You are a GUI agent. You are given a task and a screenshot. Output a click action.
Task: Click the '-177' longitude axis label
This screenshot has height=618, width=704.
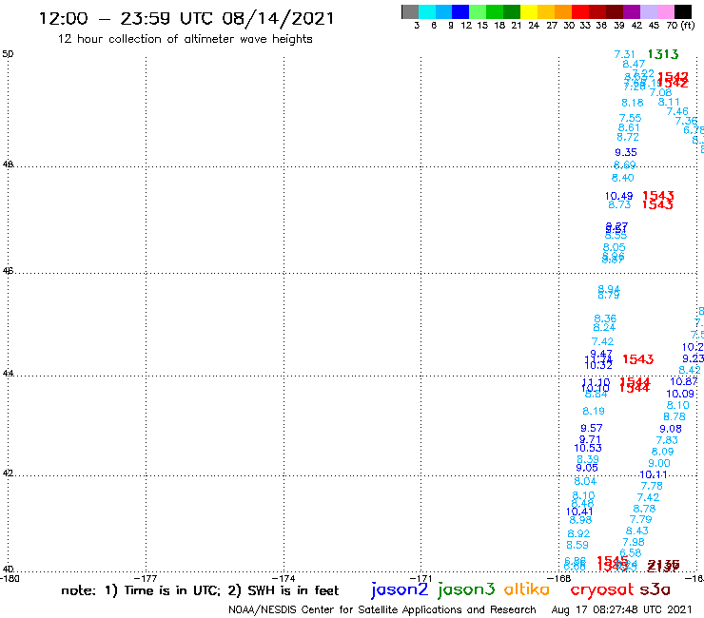tap(146, 579)
